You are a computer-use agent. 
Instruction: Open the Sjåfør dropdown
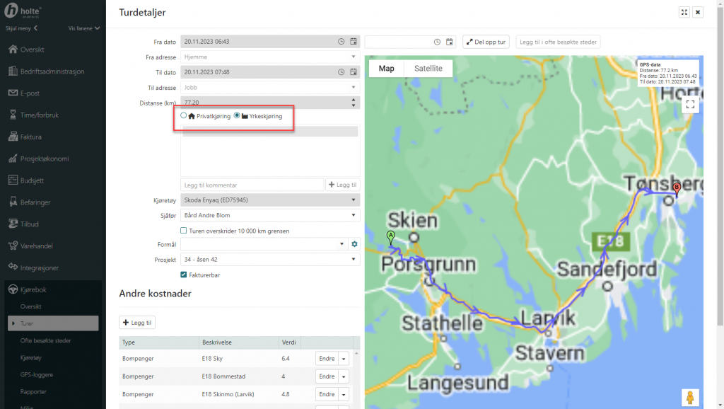[x=270, y=215]
